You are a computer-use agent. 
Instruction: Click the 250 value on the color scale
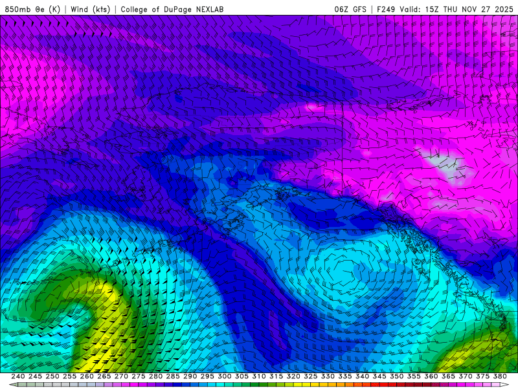click(52, 376)
